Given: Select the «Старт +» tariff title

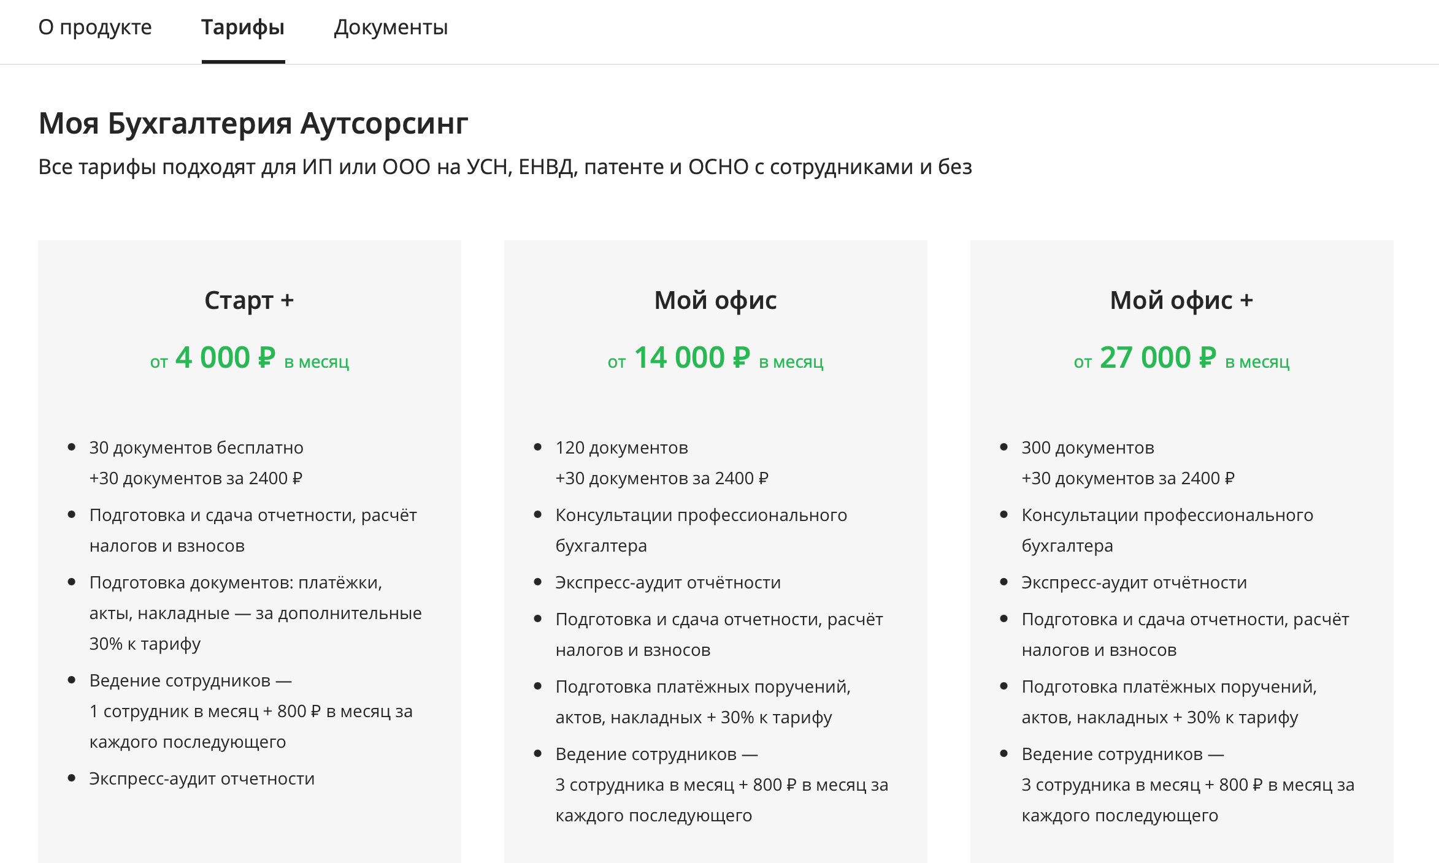Looking at the screenshot, I should pos(249,300).
